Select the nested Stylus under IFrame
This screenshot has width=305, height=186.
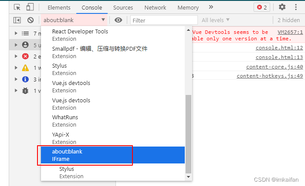(113, 173)
